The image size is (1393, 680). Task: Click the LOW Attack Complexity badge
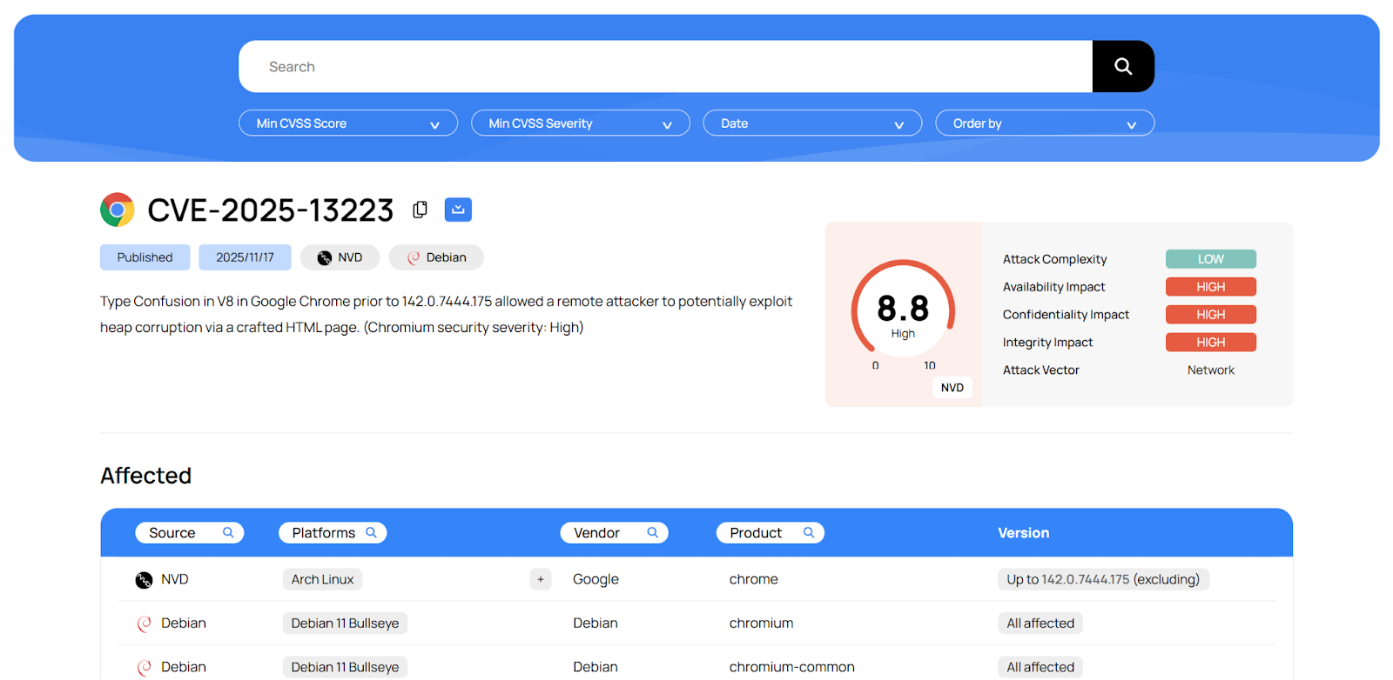coord(1211,259)
